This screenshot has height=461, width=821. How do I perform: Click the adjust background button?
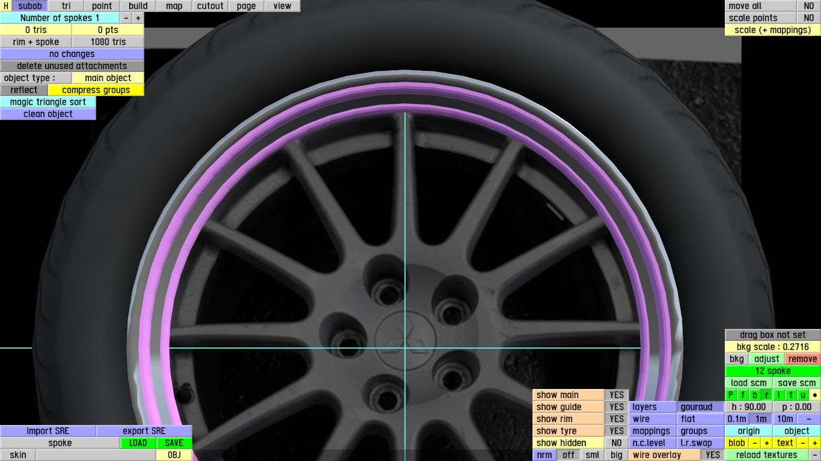(767, 359)
